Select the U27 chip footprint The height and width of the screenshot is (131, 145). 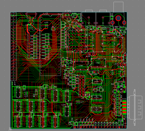coord(55,96)
